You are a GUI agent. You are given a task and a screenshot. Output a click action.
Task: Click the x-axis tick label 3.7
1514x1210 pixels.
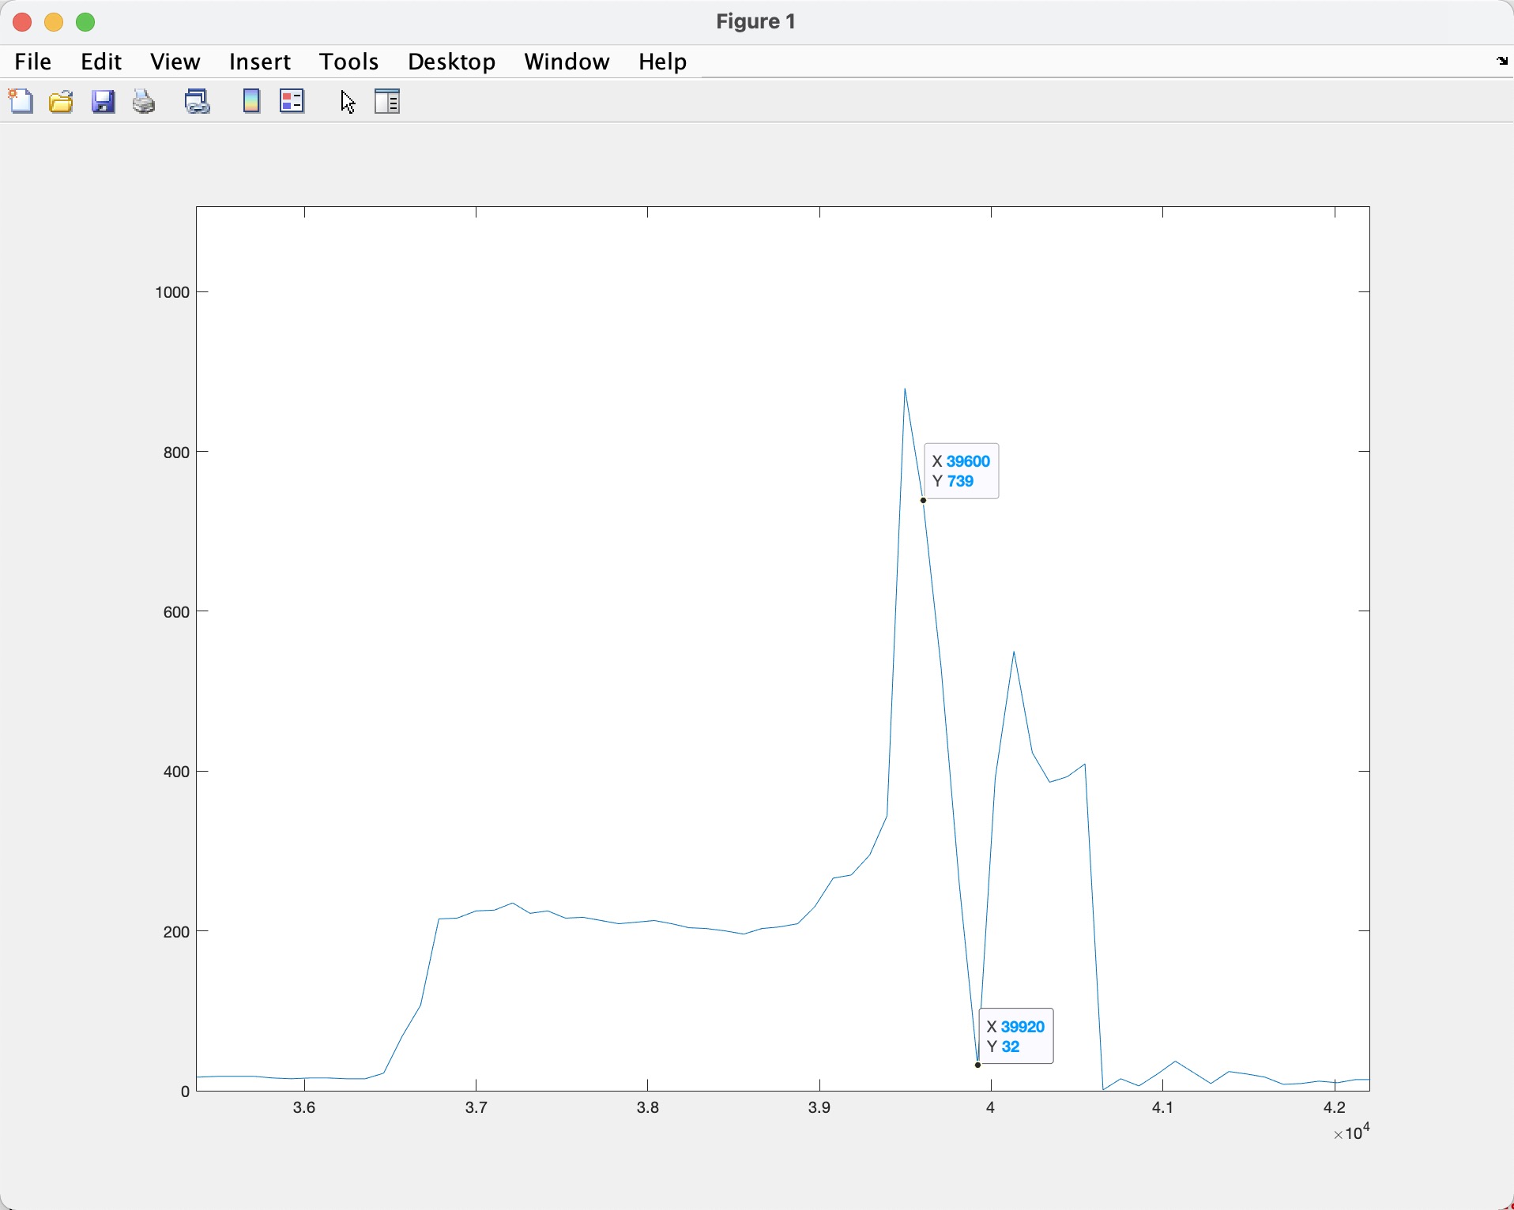pyautogui.click(x=476, y=1107)
